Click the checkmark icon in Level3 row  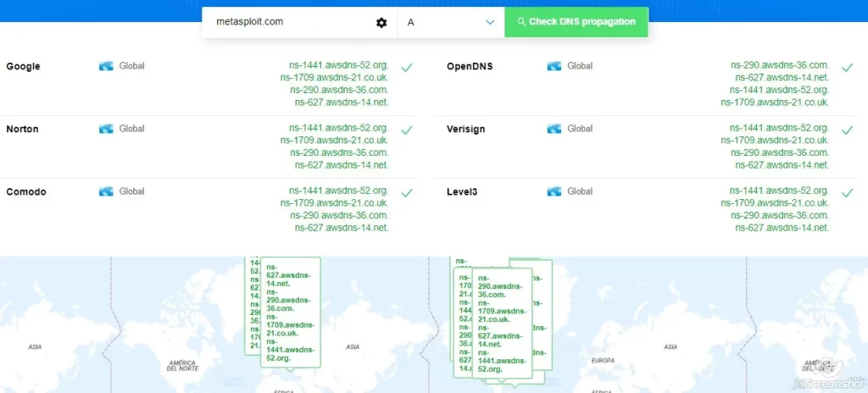point(847,192)
